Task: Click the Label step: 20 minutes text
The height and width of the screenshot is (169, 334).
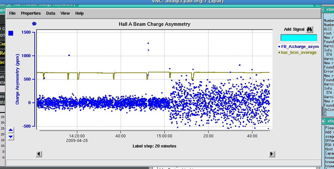Action: [155, 146]
